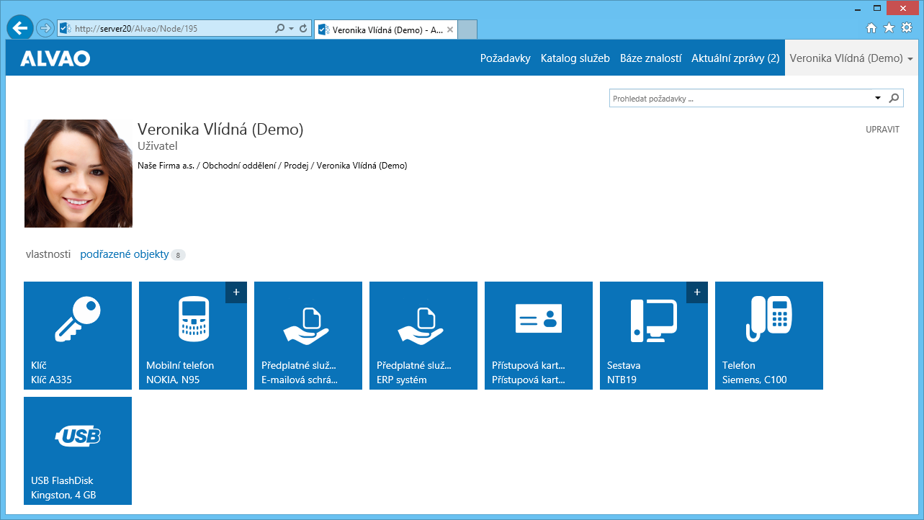Click the plus on Sestava tile

click(697, 292)
